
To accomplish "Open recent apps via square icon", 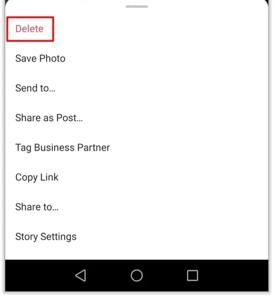I will click(x=193, y=276).
